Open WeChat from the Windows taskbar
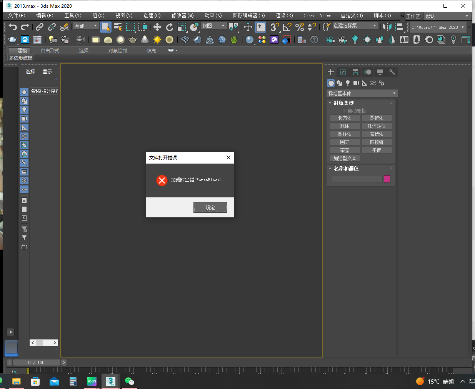This screenshot has height=389, width=475. 130,381
